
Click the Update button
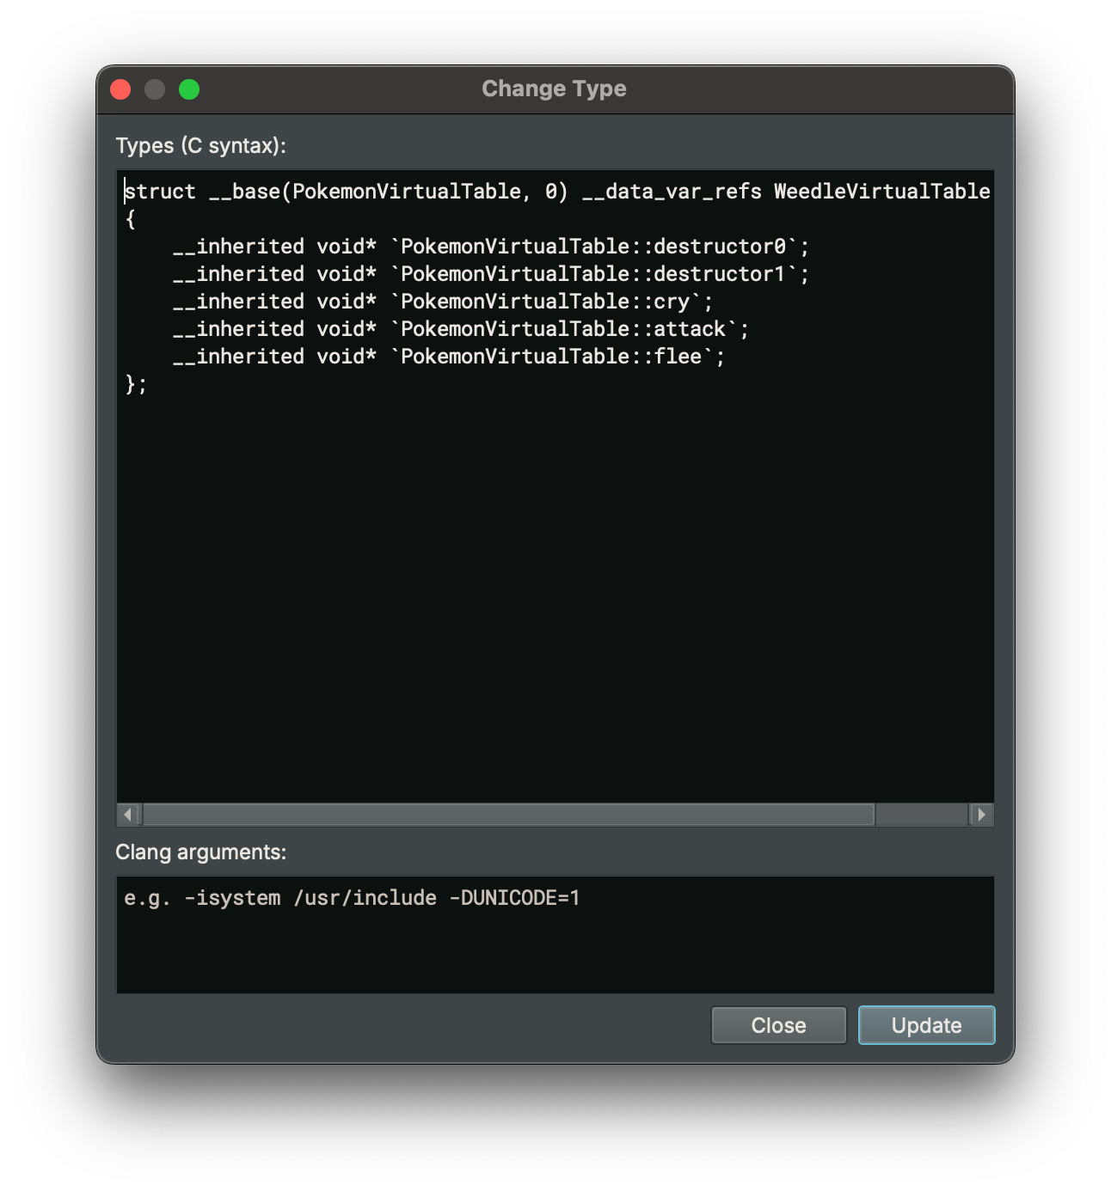(926, 1025)
